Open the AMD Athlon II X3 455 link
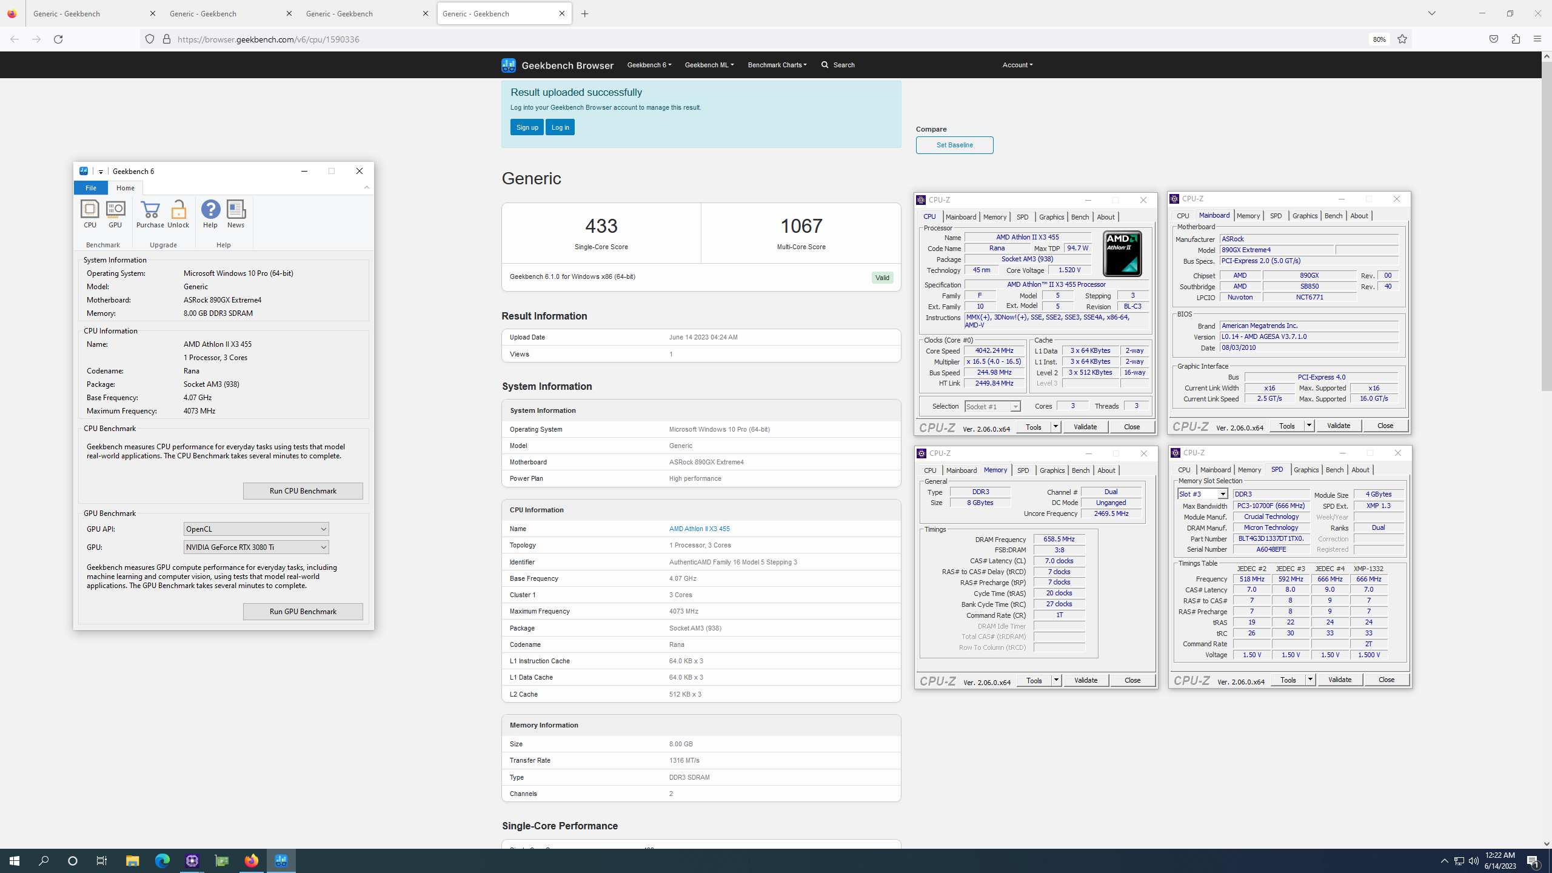 pyautogui.click(x=699, y=529)
